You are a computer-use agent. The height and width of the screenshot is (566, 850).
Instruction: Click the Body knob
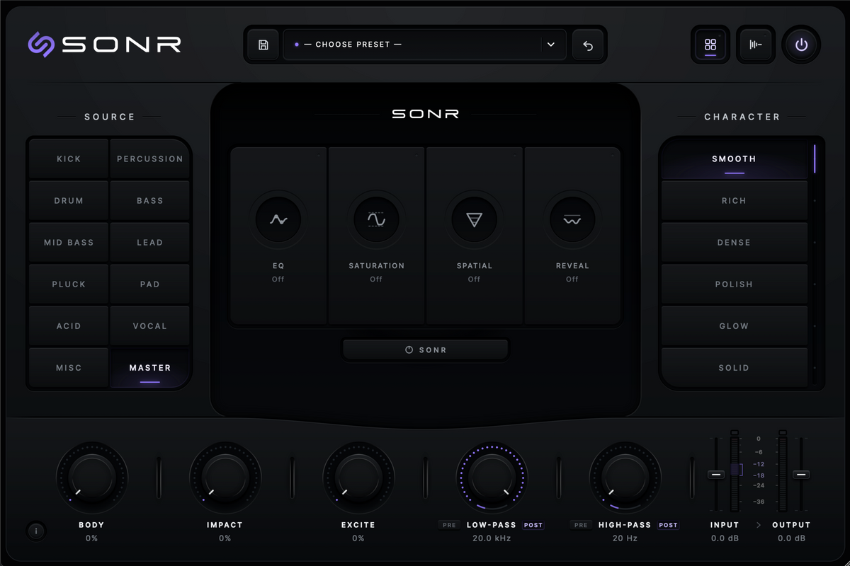click(x=91, y=478)
